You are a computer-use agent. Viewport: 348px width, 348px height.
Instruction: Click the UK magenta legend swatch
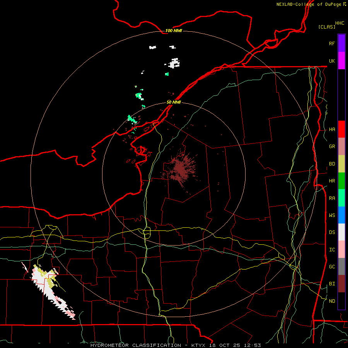point(341,61)
